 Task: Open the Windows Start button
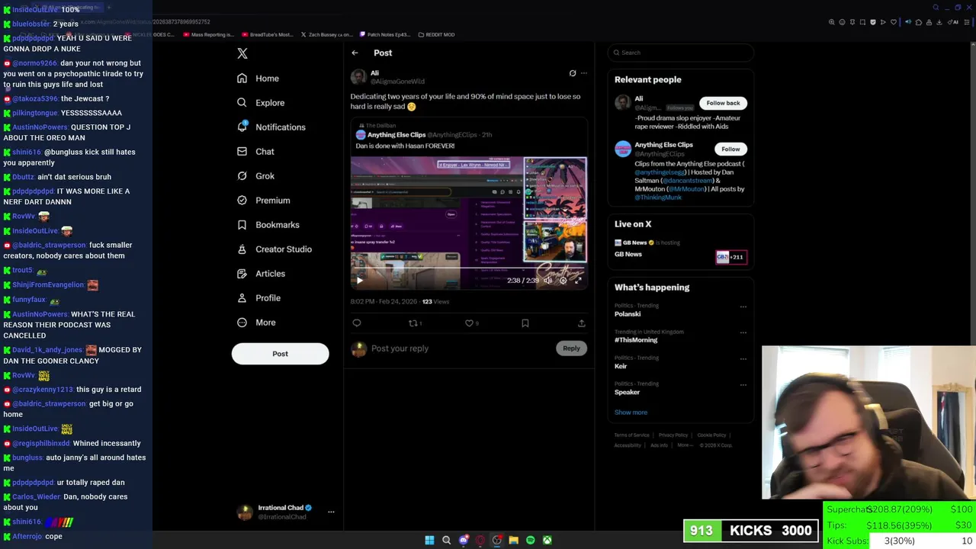click(429, 540)
